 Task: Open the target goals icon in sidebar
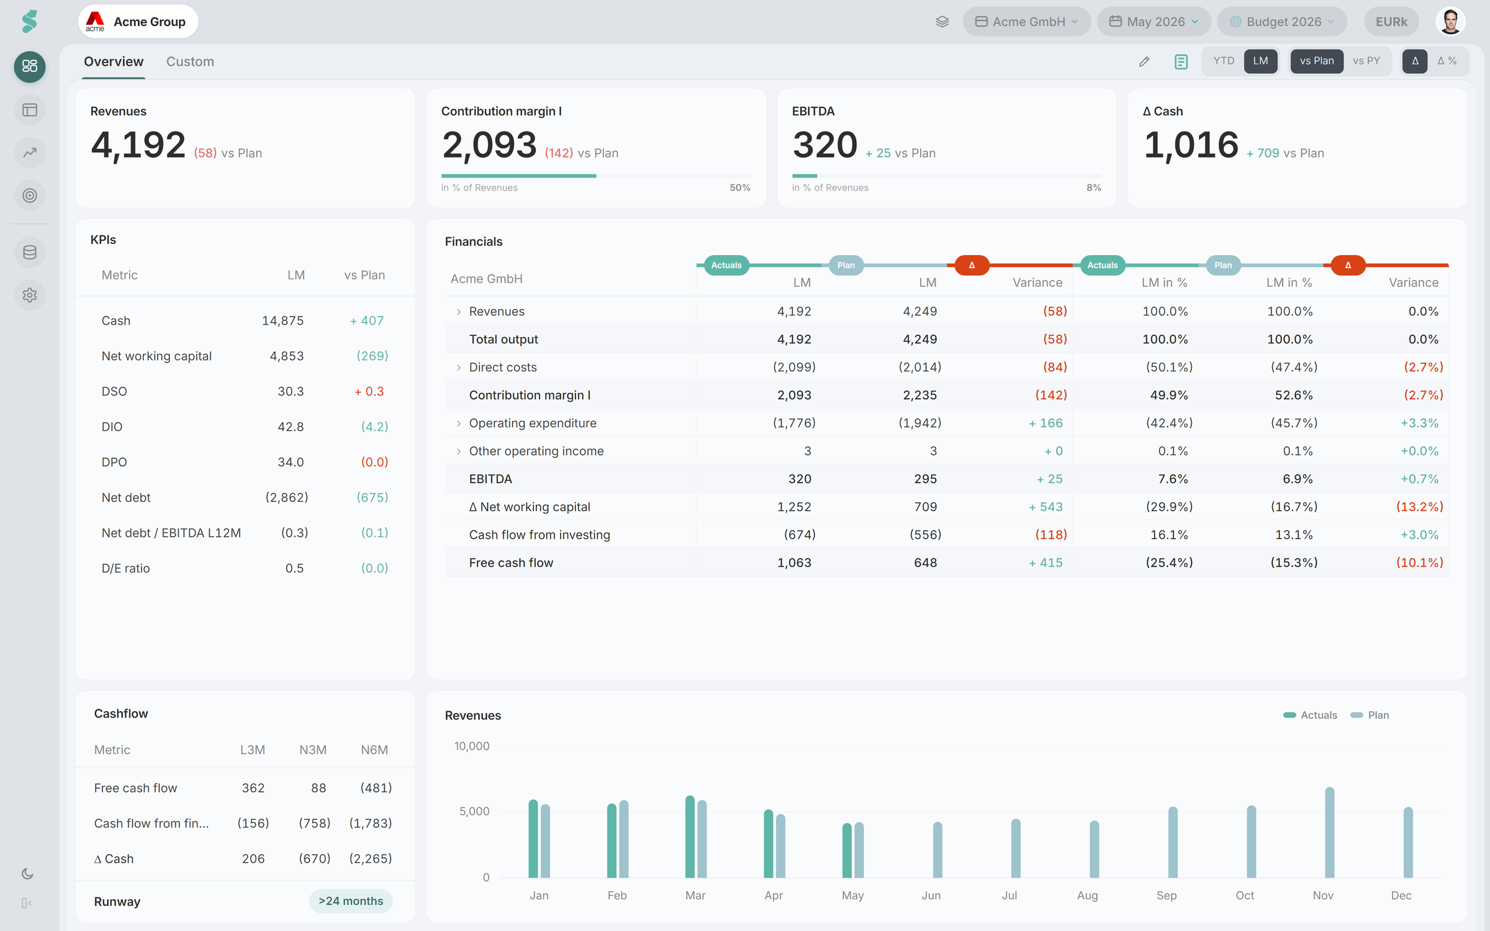(30, 196)
